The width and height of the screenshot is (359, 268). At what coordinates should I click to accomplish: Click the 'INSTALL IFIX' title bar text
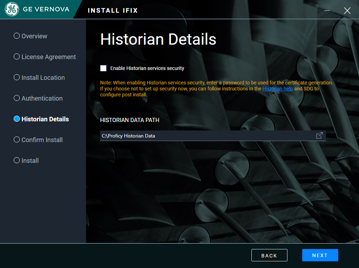(112, 11)
